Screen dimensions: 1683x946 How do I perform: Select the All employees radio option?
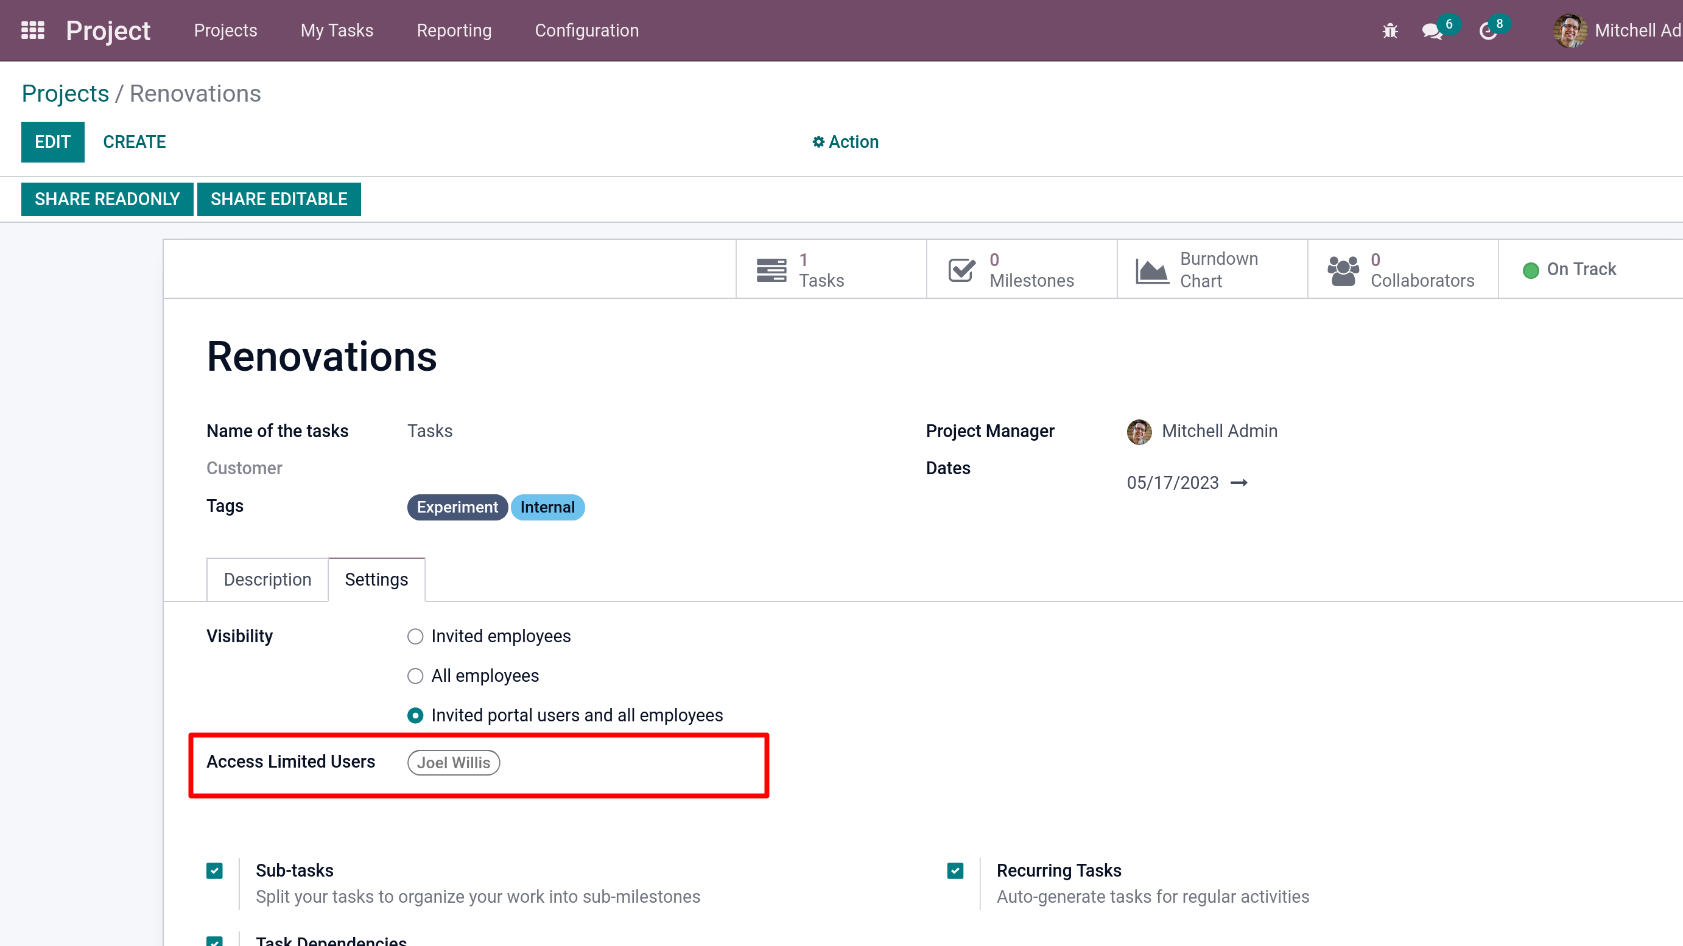[x=415, y=676]
